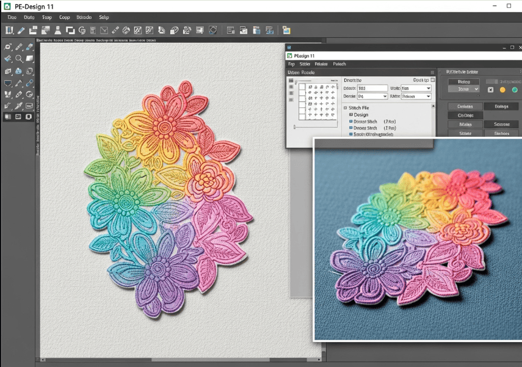This screenshot has height=367, width=522.
Task: Click the 'Omleites' button
Action: coord(465,107)
